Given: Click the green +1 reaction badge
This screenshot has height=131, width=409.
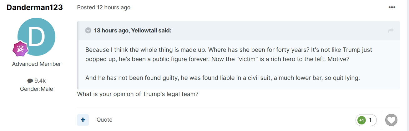Looking at the screenshot, I should [361, 120].
